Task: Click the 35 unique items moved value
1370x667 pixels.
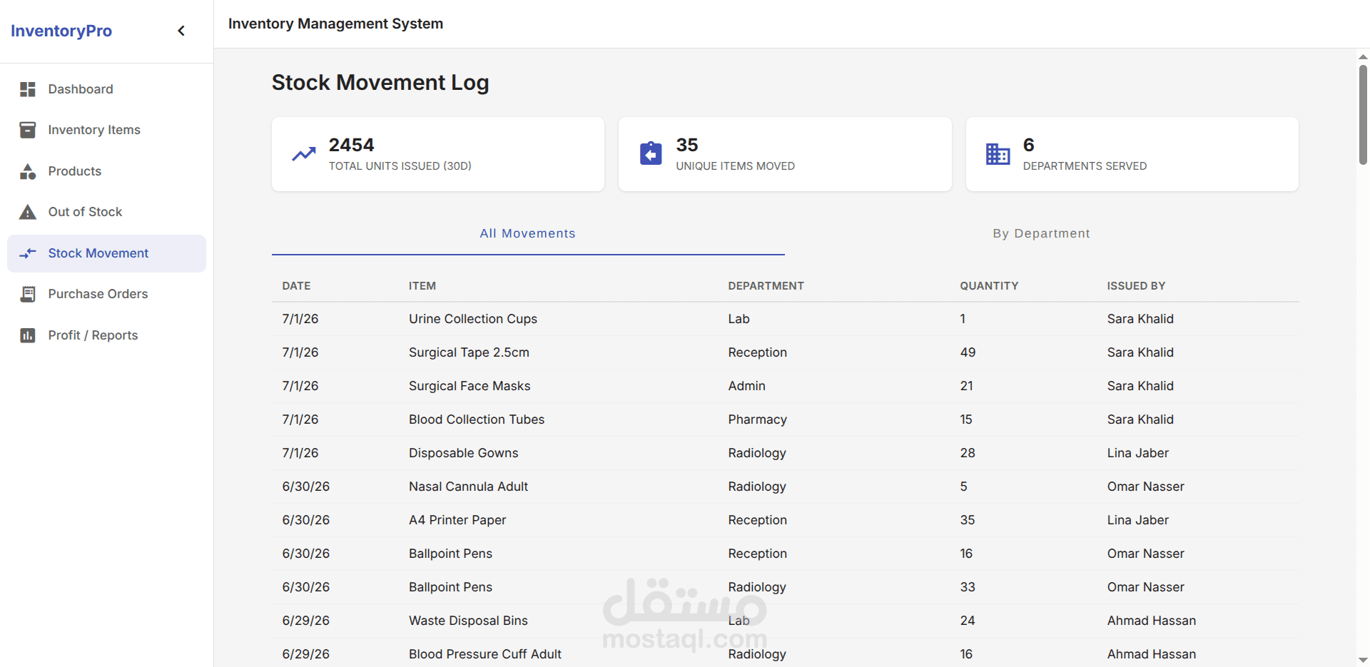Action: pos(686,145)
